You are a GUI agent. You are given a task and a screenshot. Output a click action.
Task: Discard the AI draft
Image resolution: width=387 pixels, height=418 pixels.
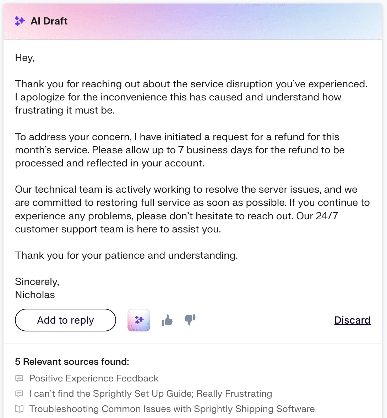352,320
